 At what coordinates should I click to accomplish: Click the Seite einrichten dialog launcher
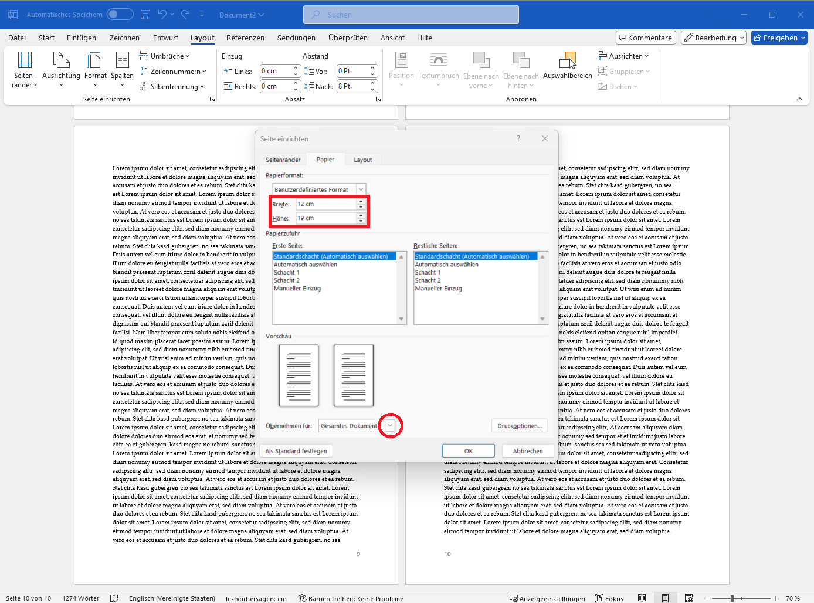[212, 100]
